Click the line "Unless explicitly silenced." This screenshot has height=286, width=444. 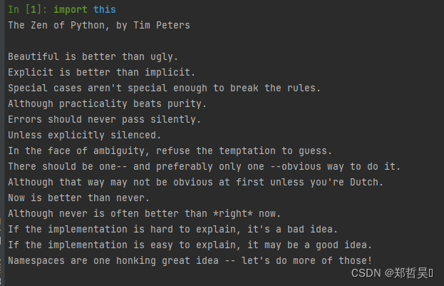click(x=84, y=135)
